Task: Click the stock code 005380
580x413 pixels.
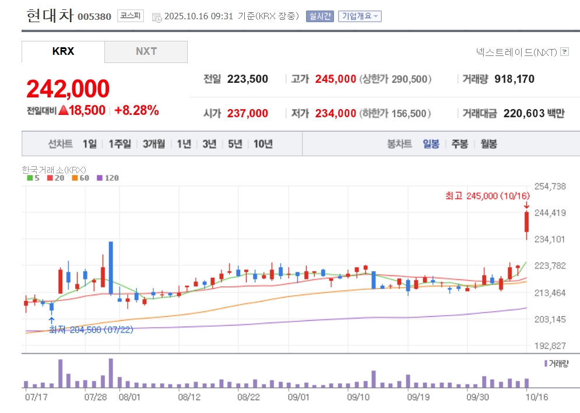Action: coord(94,17)
